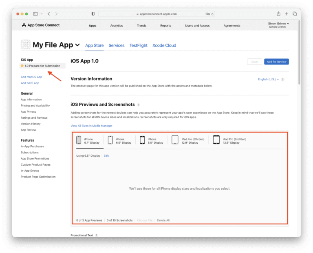
Task: Select 1.0 Prepare for Submission in sidebar
Action: coord(42,66)
